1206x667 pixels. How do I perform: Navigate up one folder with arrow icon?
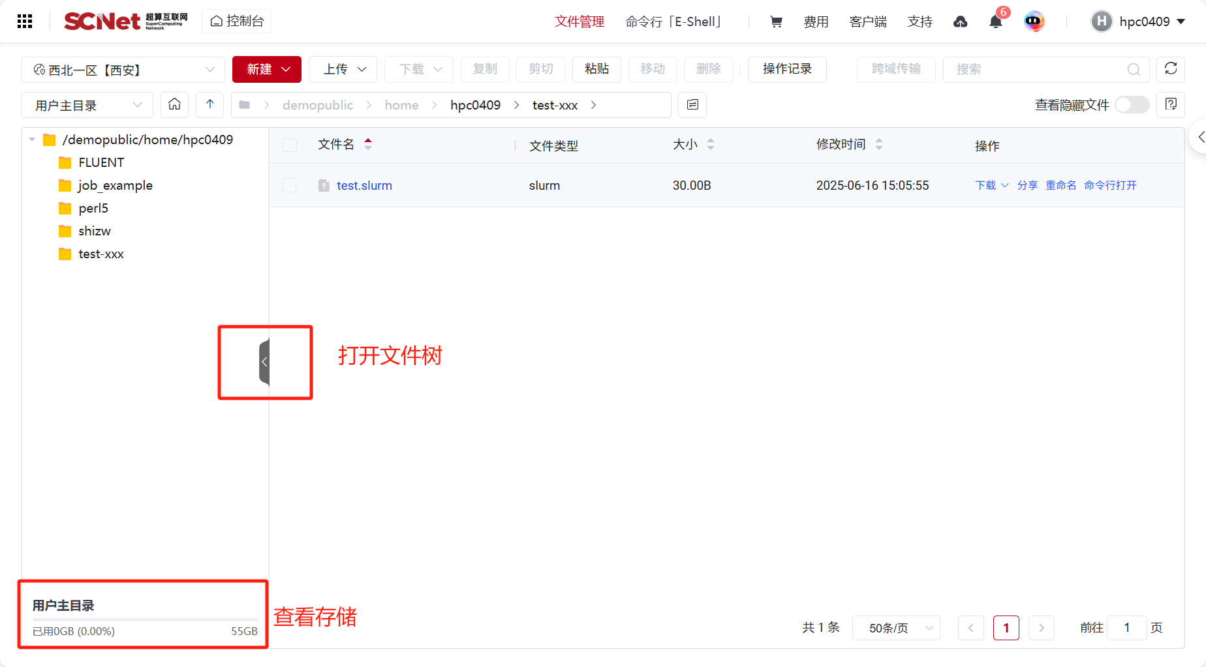coord(209,104)
